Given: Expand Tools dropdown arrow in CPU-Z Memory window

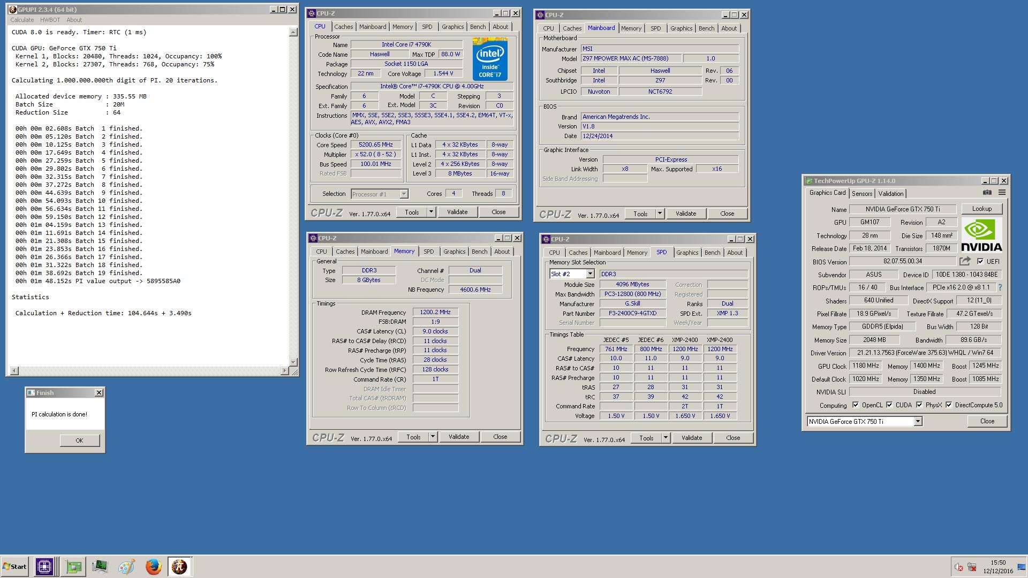Looking at the screenshot, I should [x=433, y=437].
